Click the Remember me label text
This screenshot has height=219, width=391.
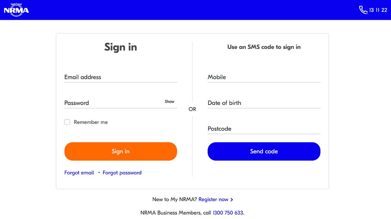click(x=91, y=122)
